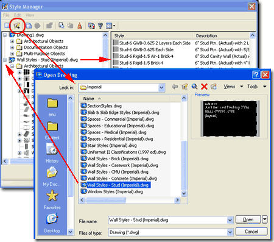Click the Search the Web globe icon
This screenshot has height=242, width=274.
tap(194, 87)
